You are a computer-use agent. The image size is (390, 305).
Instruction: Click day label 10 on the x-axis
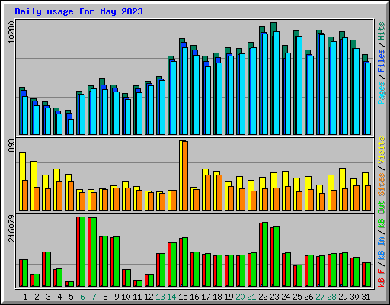126,297
